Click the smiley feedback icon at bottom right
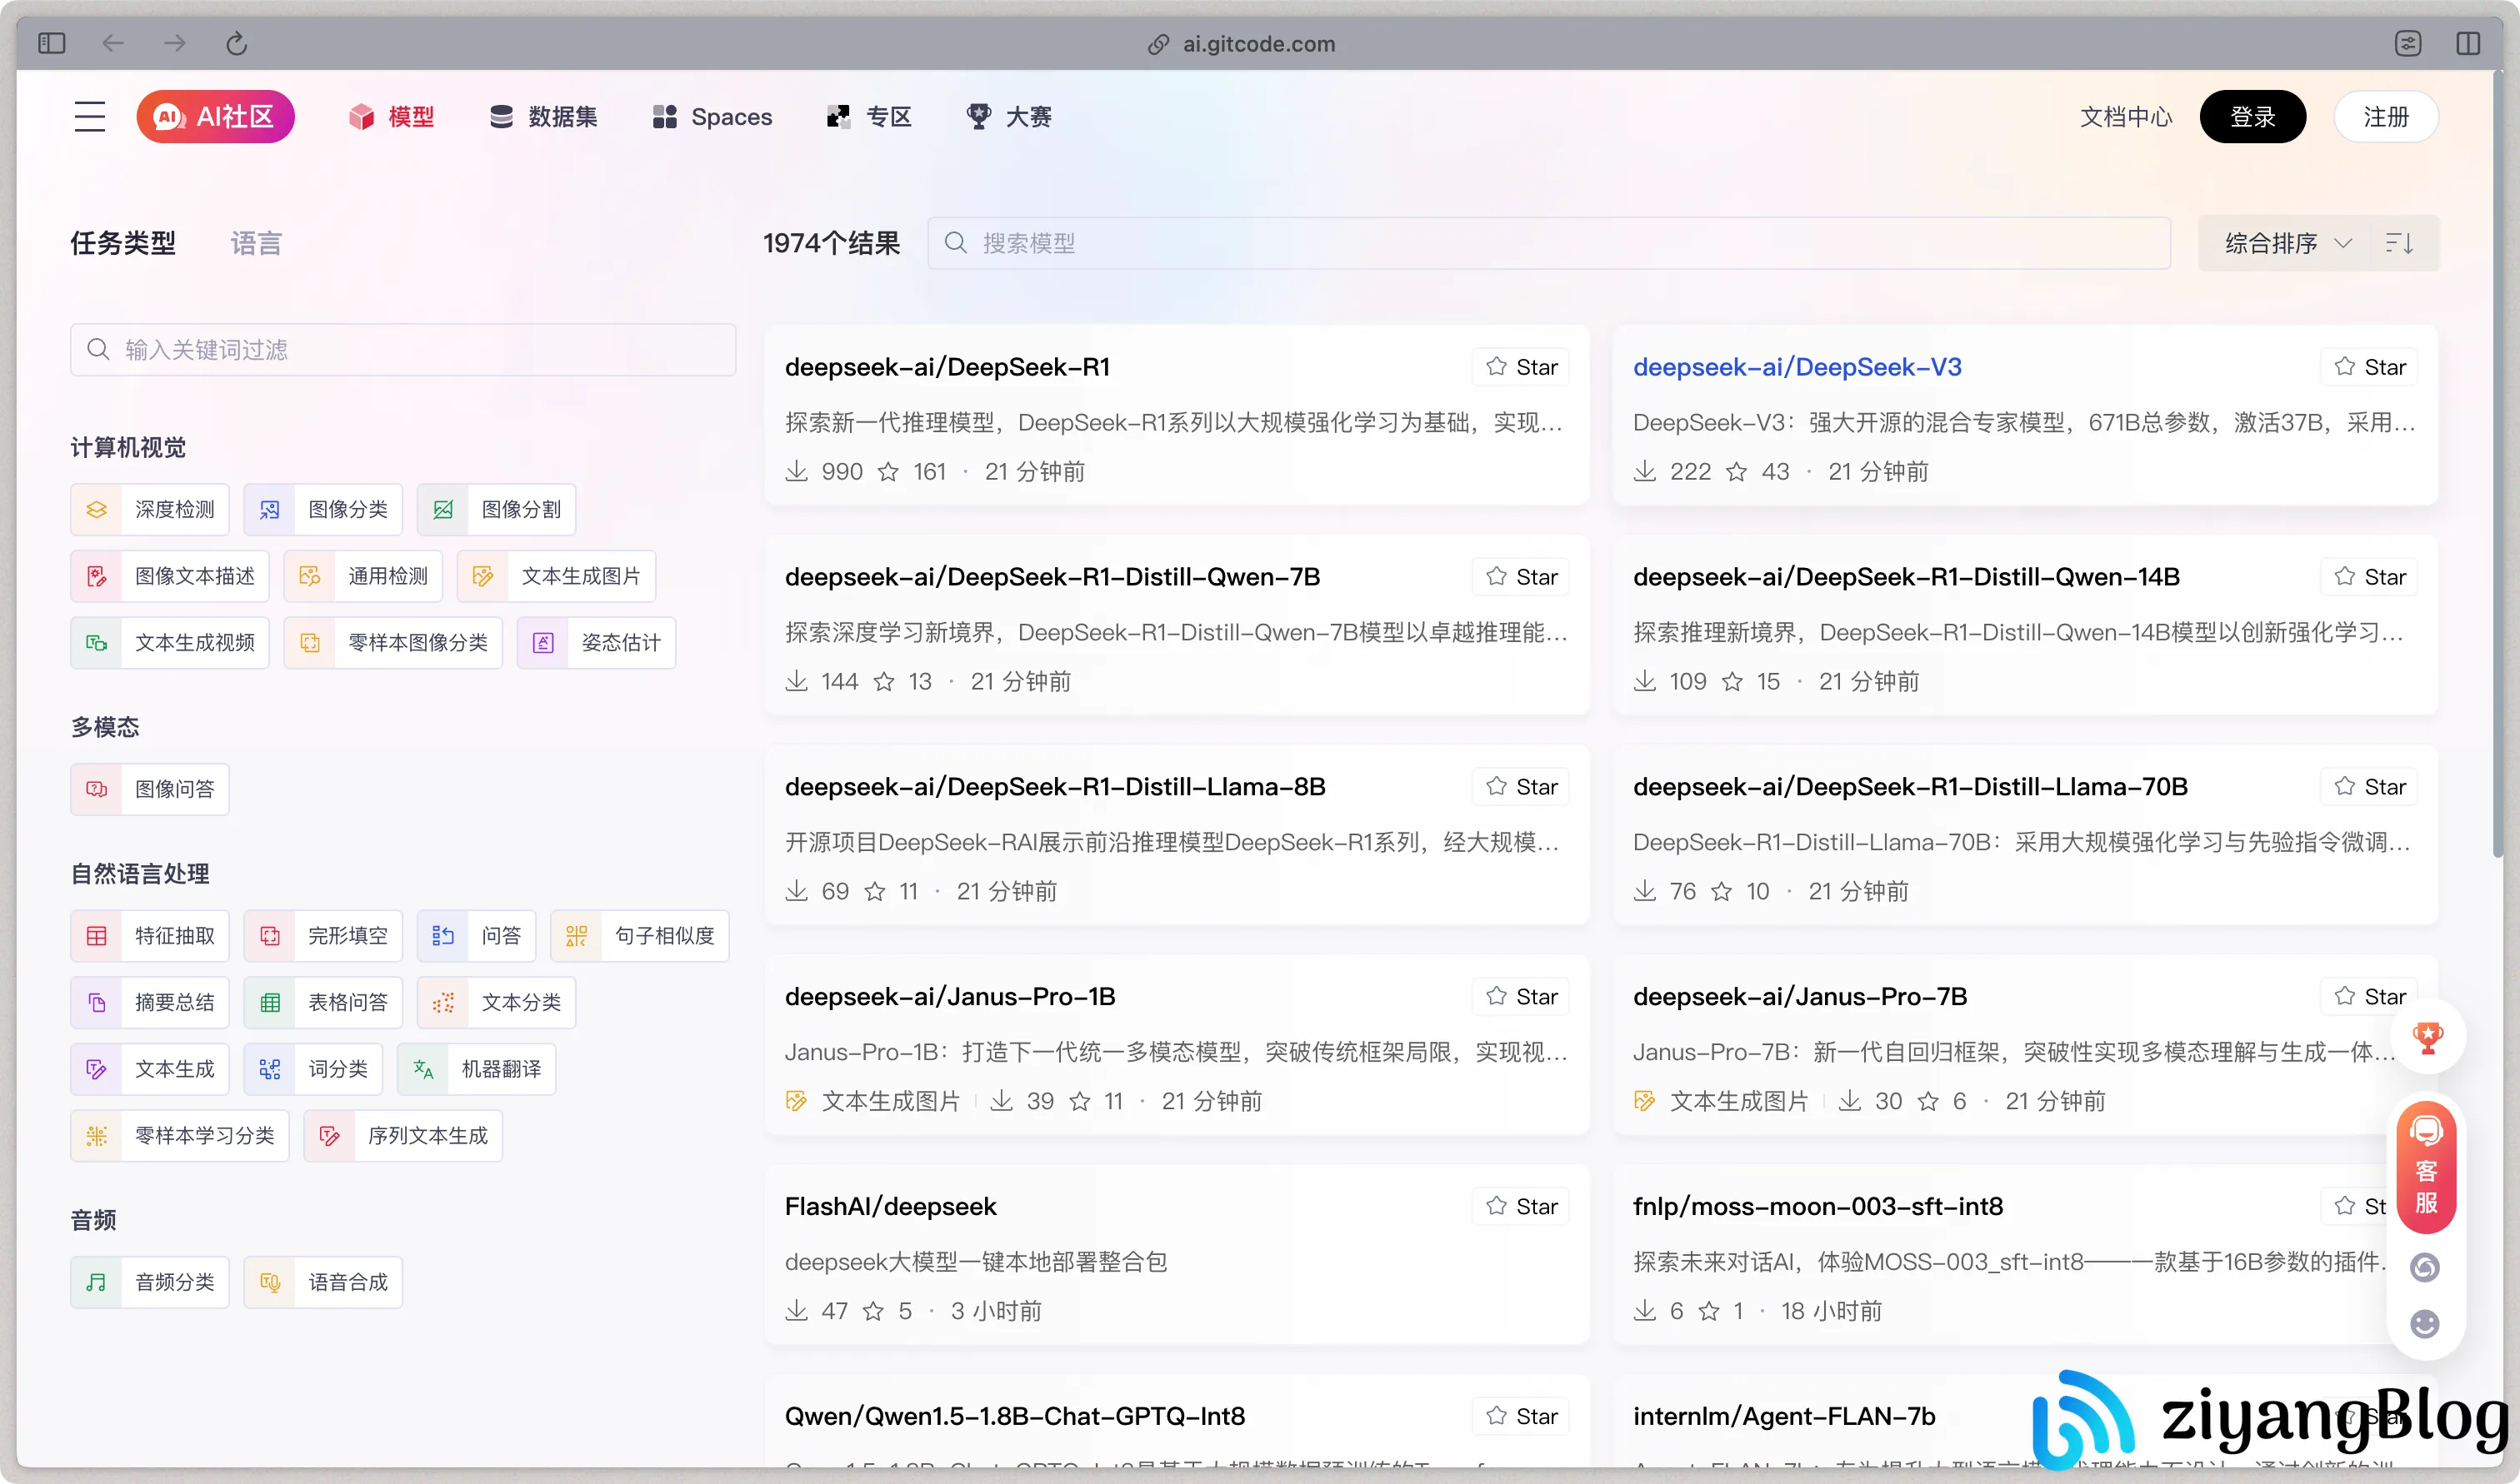 (2425, 1323)
